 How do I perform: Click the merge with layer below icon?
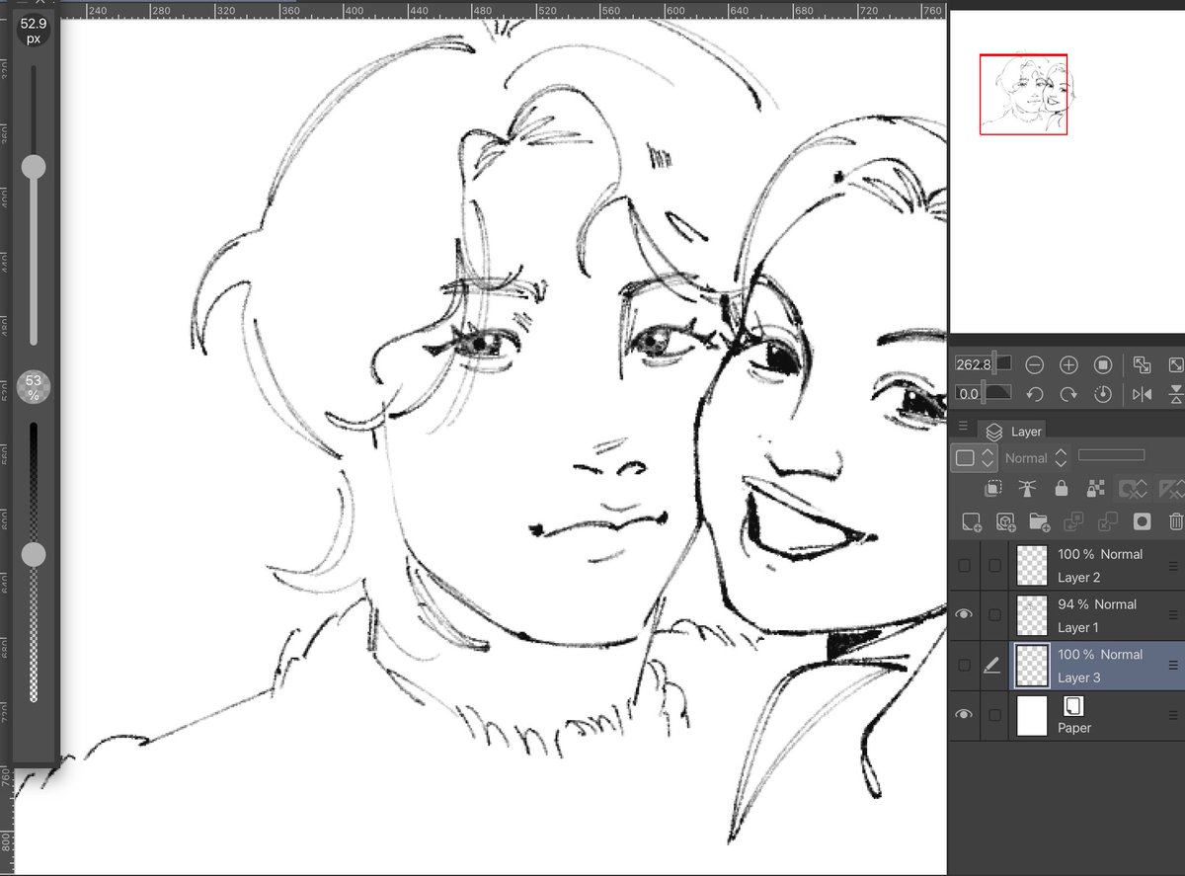1107,521
